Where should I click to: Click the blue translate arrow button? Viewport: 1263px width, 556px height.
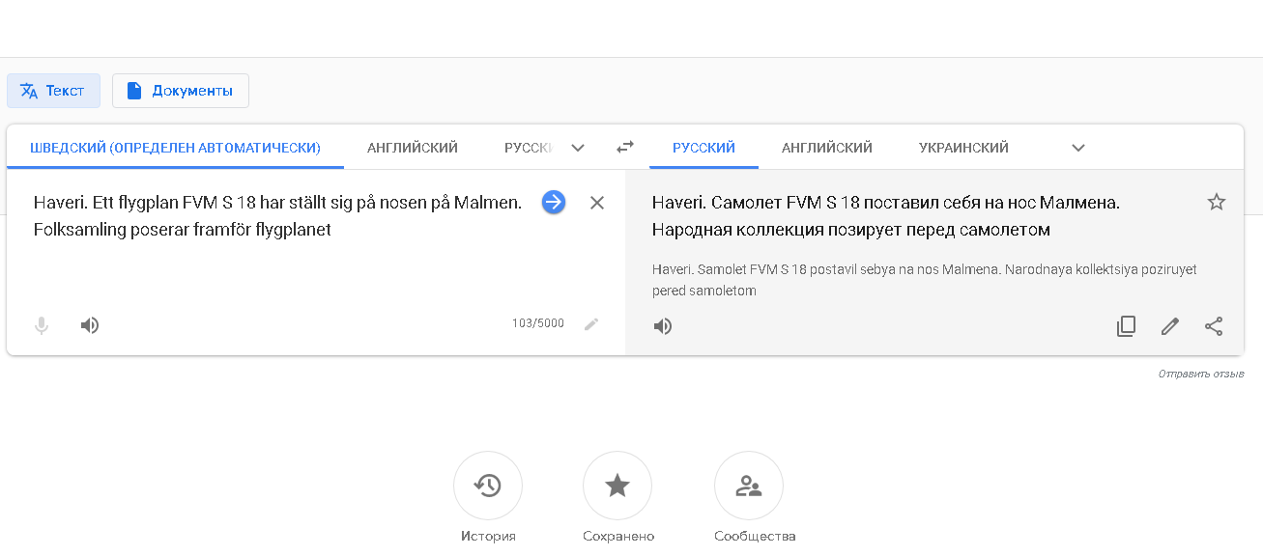point(553,202)
